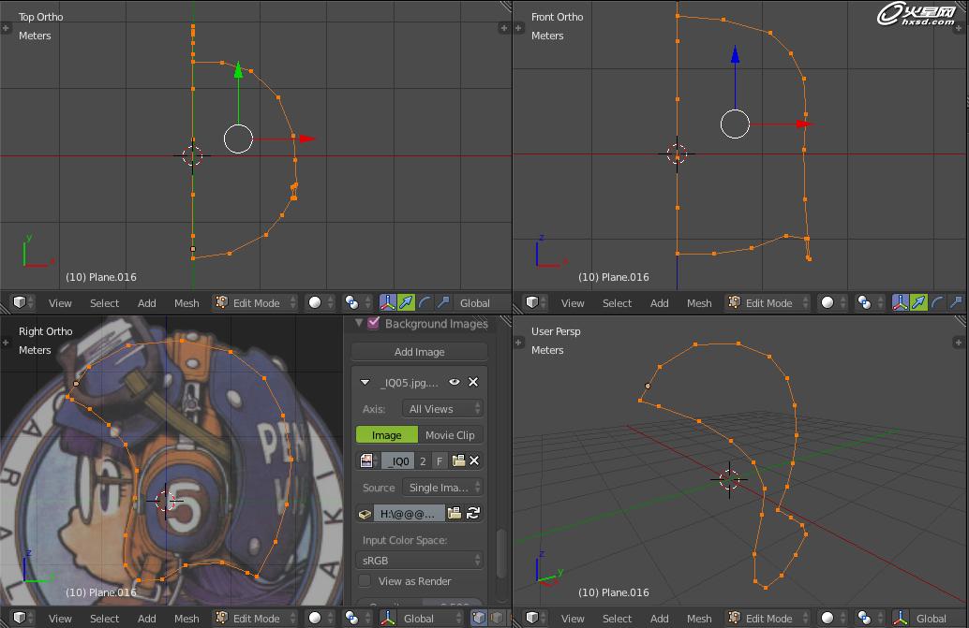Open Global orientation dropdown in User Persp header
Viewport: 969px width, 628px height.
938,618
